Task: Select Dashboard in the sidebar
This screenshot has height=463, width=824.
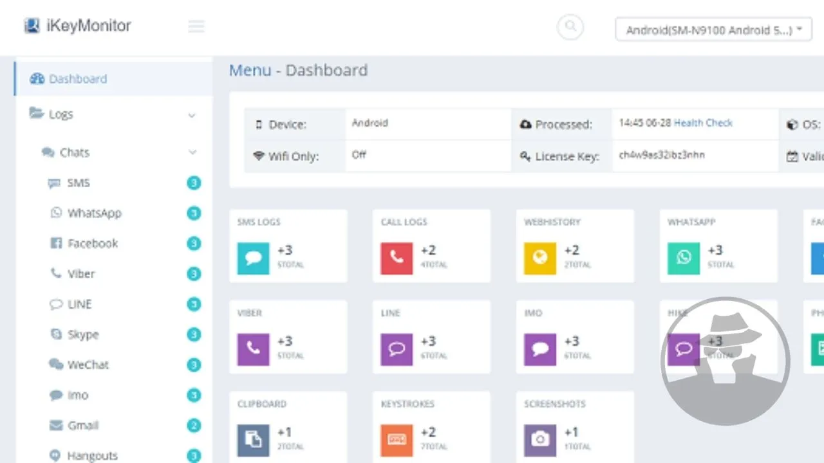Action: pos(113,79)
